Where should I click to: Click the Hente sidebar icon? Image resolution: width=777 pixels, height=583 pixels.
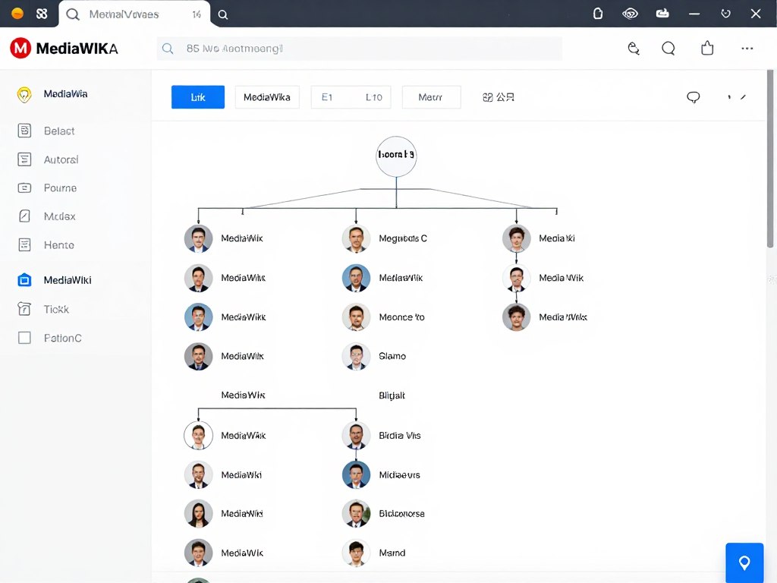[x=24, y=245]
